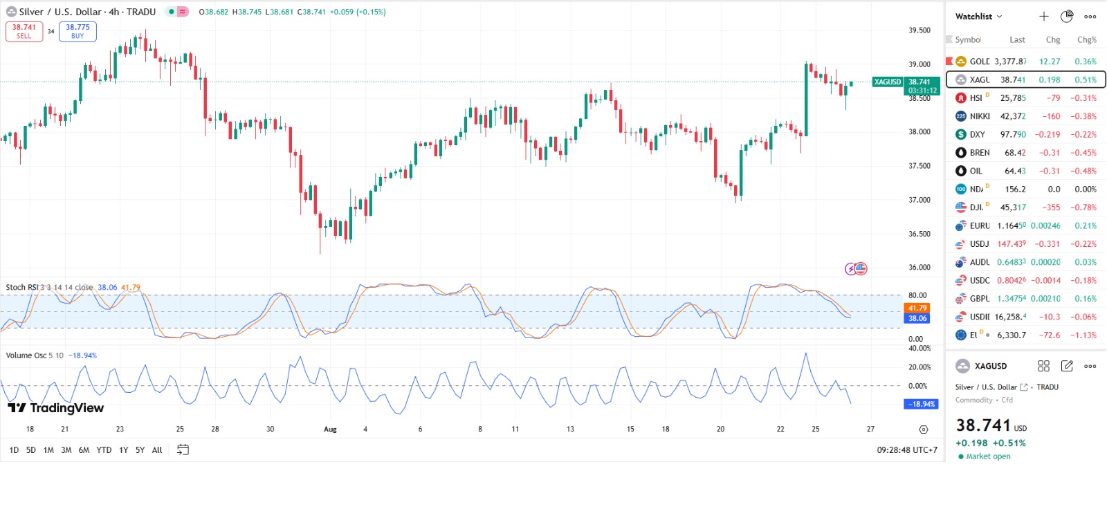Toggle the green market status indicator in header
This screenshot has height=518, width=1107.
point(171,12)
